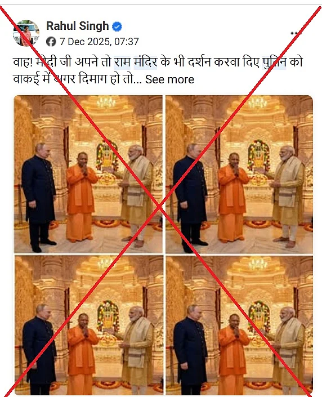The height and width of the screenshot is (397, 322).
Task: Open the 7 Dec 2025 timestamp link
Action: pos(99,42)
